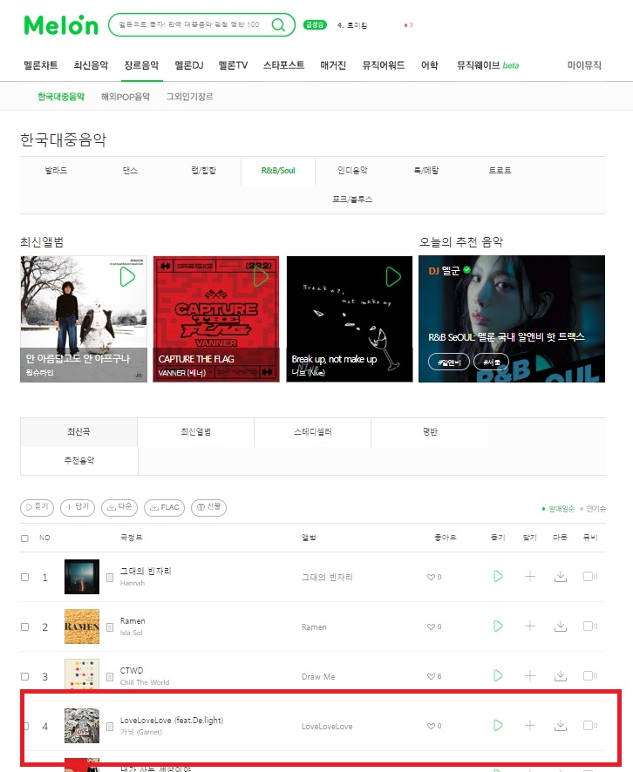Switch to the 스테디셀러 tab
Image resolution: width=633 pixels, height=772 pixels.
click(313, 432)
